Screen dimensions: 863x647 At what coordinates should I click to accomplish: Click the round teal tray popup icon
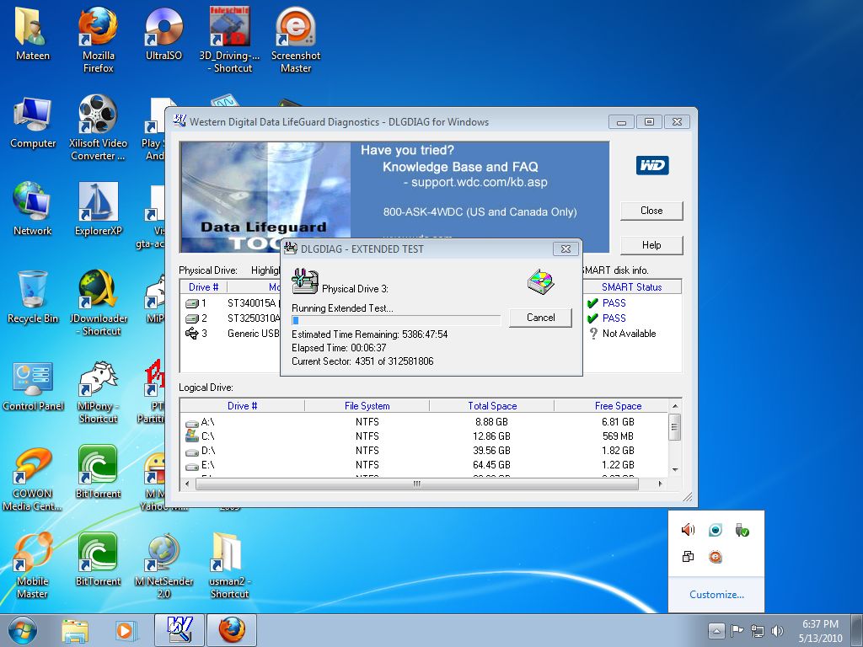click(x=715, y=530)
